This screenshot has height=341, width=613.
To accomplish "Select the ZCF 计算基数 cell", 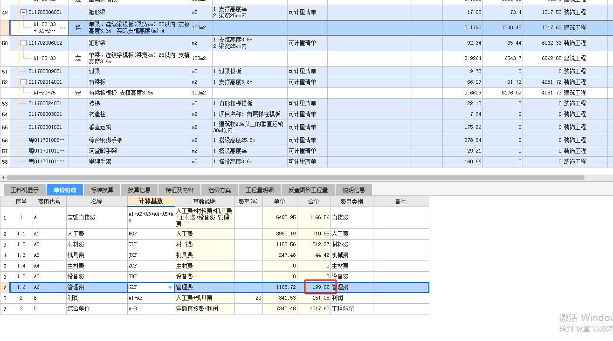I will click(x=151, y=266).
